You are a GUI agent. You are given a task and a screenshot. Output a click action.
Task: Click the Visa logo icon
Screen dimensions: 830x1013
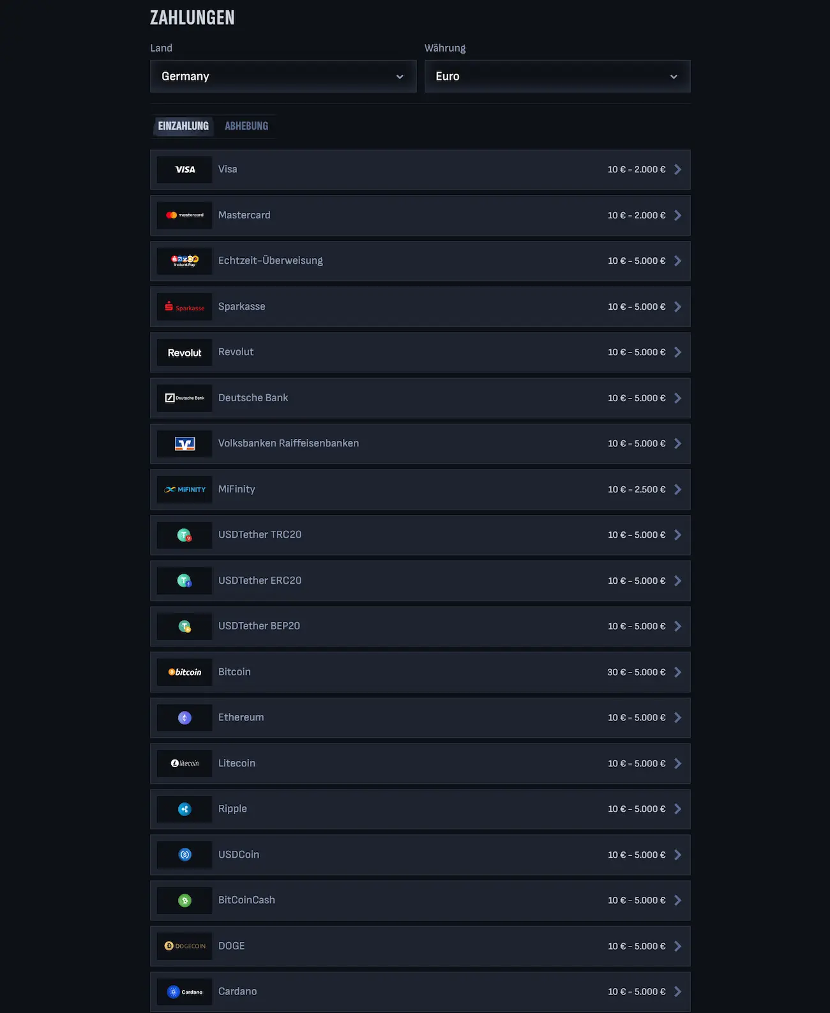pyautogui.click(x=185, y=170)
